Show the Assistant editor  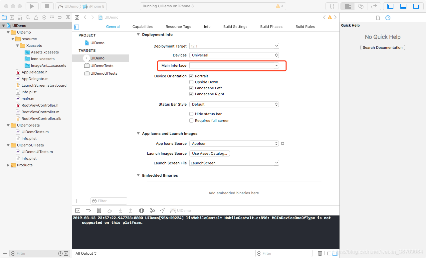coord(361,6)
